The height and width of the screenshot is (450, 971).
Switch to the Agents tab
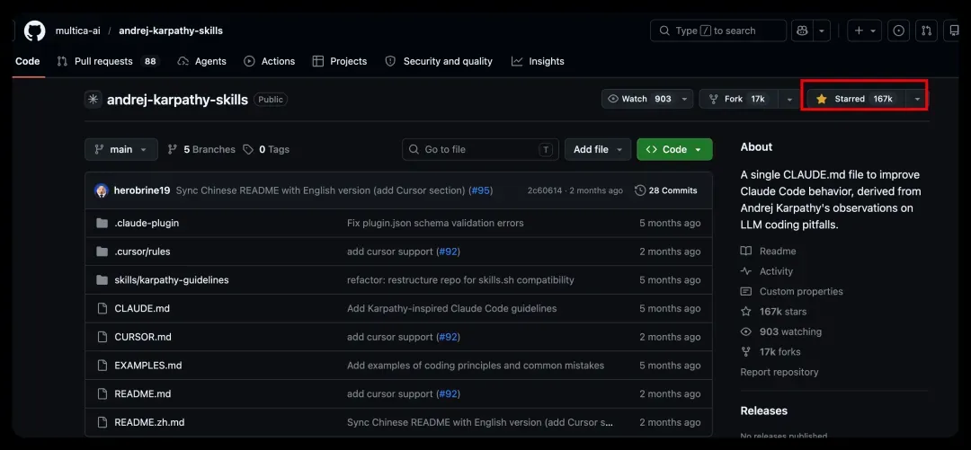[202, 61]
